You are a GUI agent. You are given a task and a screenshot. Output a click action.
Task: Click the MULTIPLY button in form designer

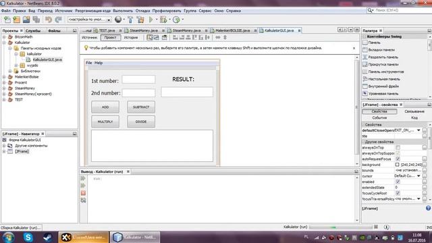[105, 122]
